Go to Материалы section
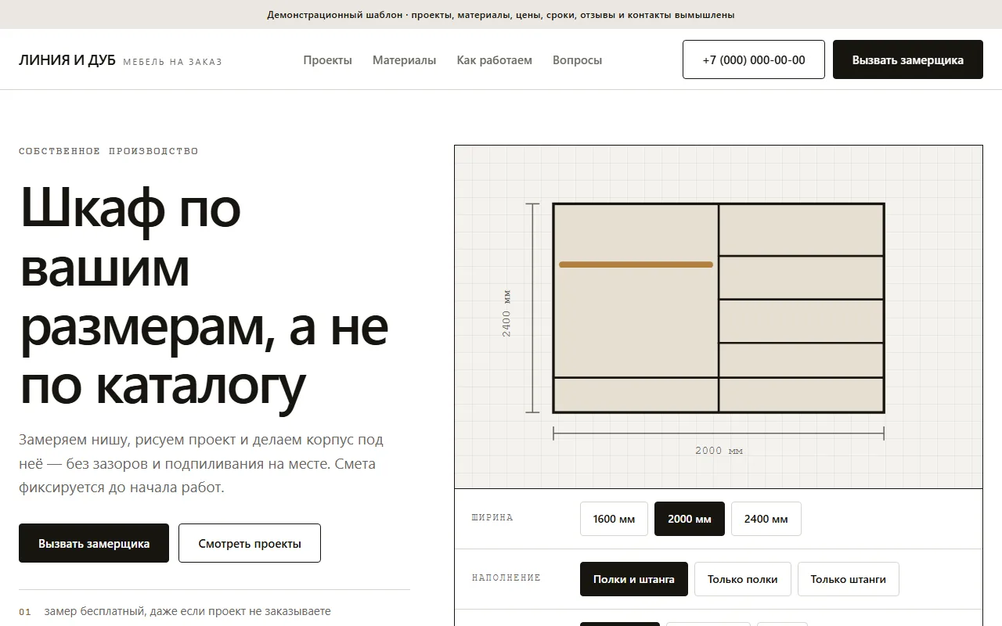1002x626 pixels. tap(404, 60)
